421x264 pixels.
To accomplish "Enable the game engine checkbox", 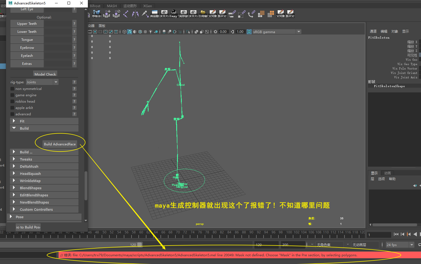I will coord(12,95).
